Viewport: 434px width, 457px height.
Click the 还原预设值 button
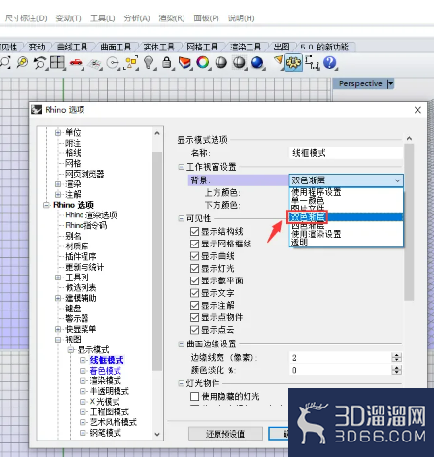tap(225, 434)
